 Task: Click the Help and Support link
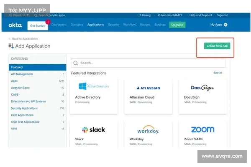200,15
